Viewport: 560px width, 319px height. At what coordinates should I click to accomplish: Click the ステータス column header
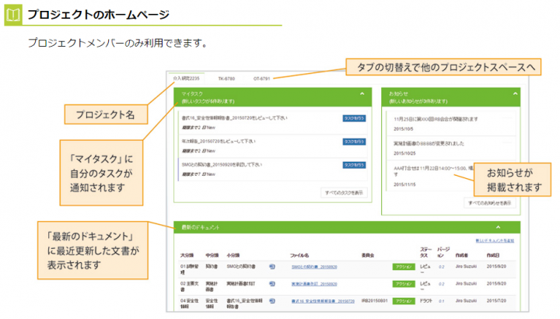point(425,252)
